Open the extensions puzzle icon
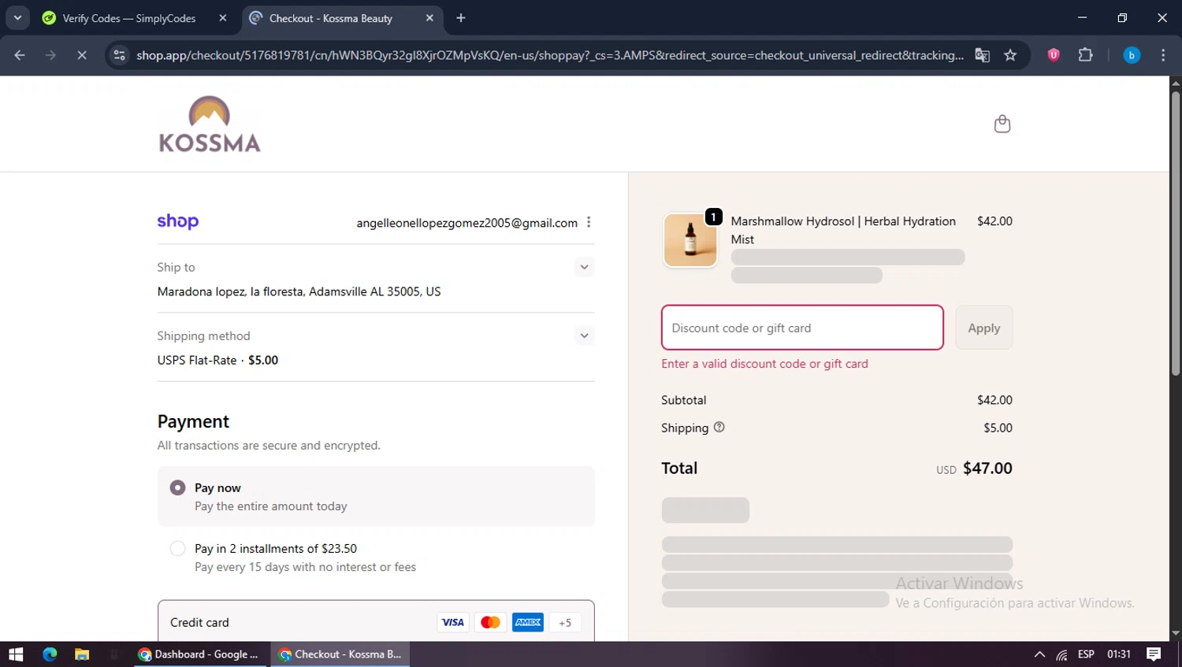The height and width of the screenshot is (667, 1182). pyautogui.click(x=1085, y=55)
